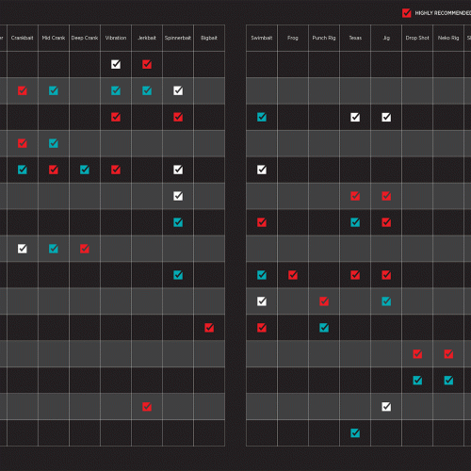Click red Vibration checkmark beside teal Deep Crank checkmark

(x=116, y=170)
